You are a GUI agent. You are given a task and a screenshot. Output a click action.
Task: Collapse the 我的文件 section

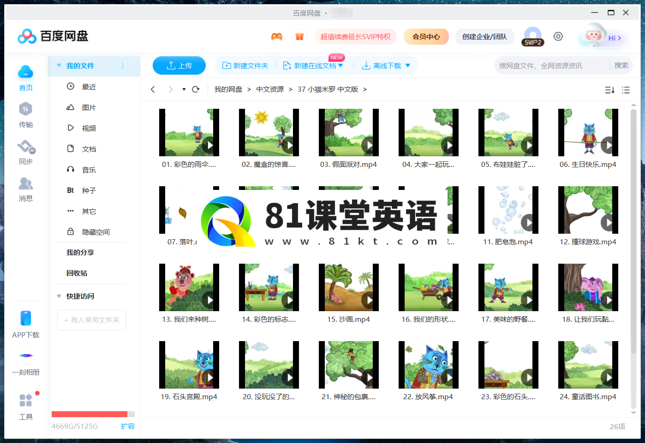coord(59,65)
